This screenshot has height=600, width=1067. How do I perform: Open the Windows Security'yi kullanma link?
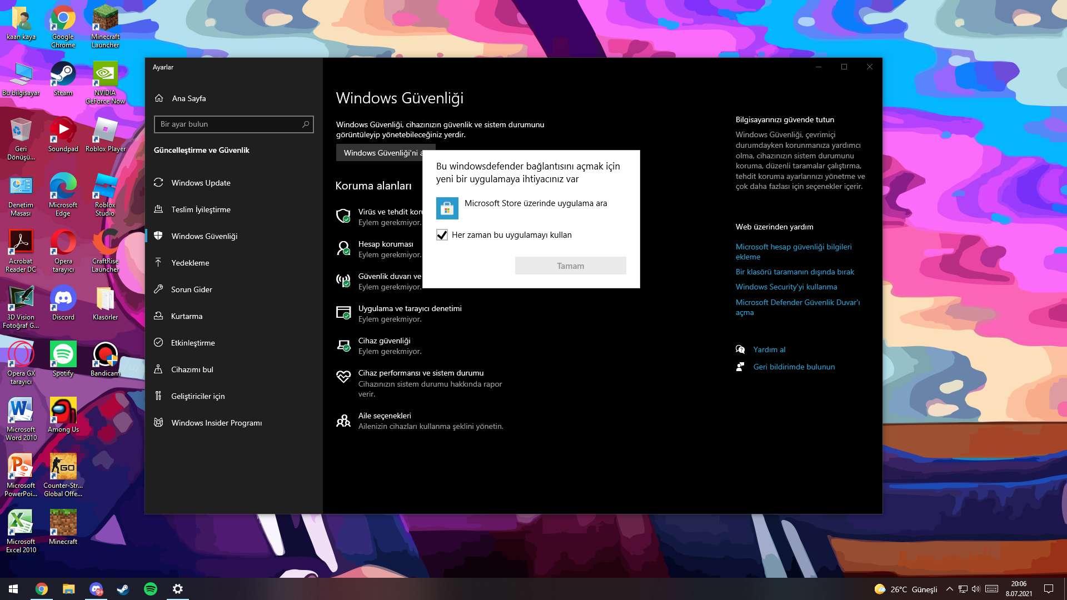786,287
